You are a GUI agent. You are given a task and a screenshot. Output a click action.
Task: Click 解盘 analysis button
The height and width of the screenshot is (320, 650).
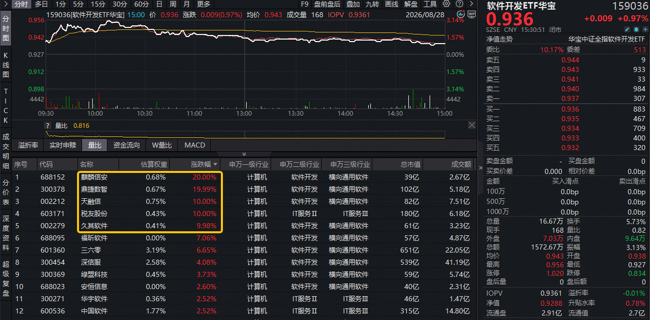pyautogui.click(x=411, y=4)
